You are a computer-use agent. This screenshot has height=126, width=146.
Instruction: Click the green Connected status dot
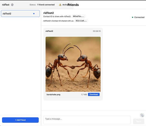[133, 17]
